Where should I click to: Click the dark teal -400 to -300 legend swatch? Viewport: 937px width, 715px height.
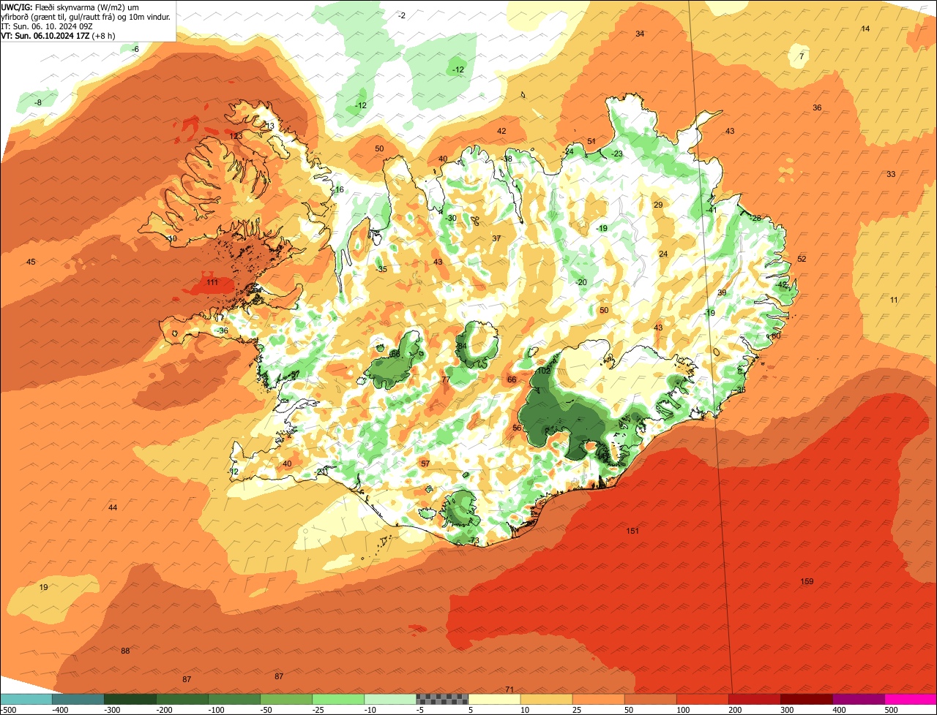coord(78,699)
